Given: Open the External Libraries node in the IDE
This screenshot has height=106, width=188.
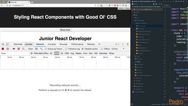Looking at the screenshot, I should [x=139, y=92].
